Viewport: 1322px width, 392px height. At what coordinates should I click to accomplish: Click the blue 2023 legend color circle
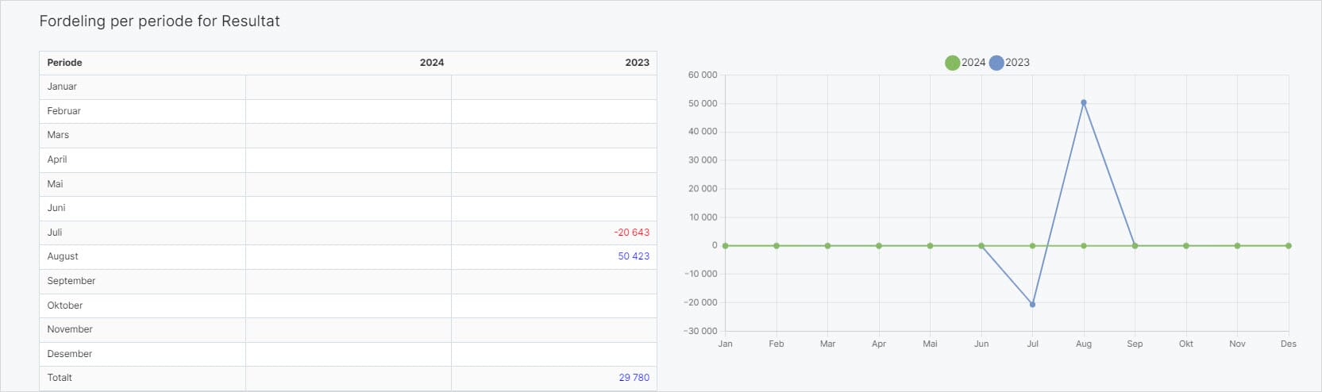[996, 63]
